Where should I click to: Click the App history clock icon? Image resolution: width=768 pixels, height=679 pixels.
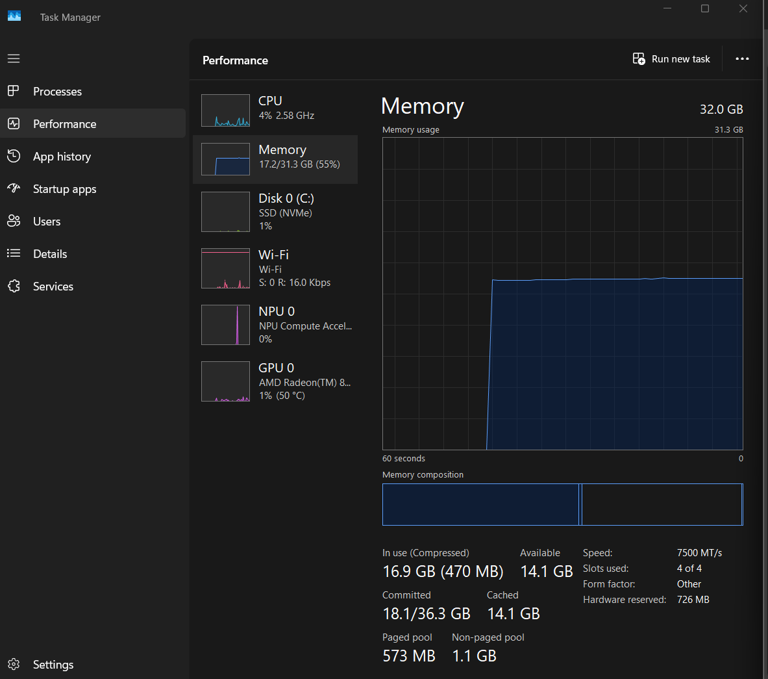pos(14,156)
